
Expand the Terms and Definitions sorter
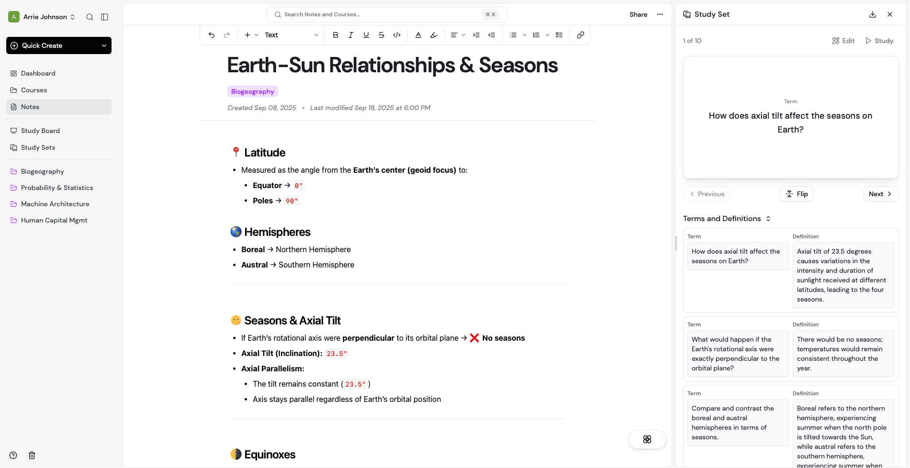click(x=768, y=219)
